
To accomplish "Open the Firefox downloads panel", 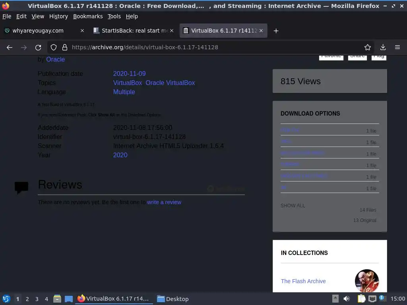I will pyautogui.click(x=383, y=48).
